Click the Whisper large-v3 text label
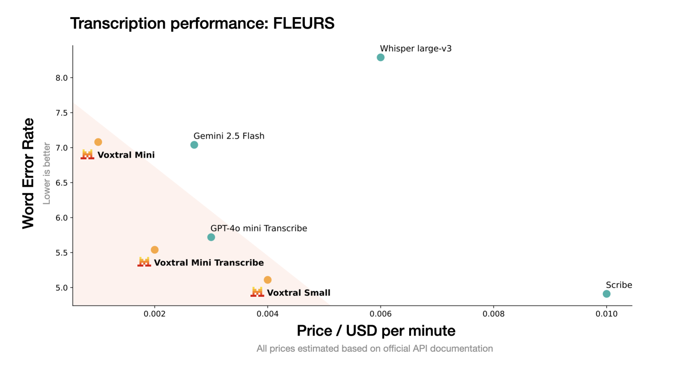689x371 pixels. (415, 48)
